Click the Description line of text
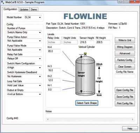The height and width of the screenshot is (133, 140). click(75, 28)
